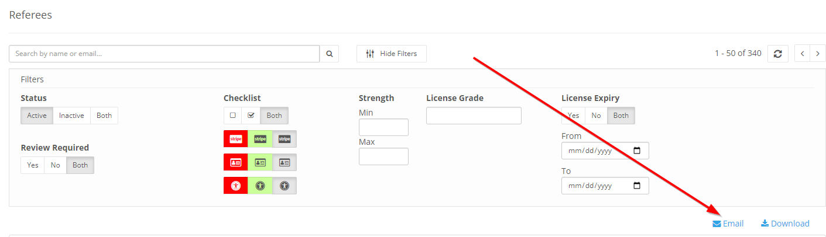826x237 pixels.
Task: Set Review Required to Yes
Action: pos(33,165)
